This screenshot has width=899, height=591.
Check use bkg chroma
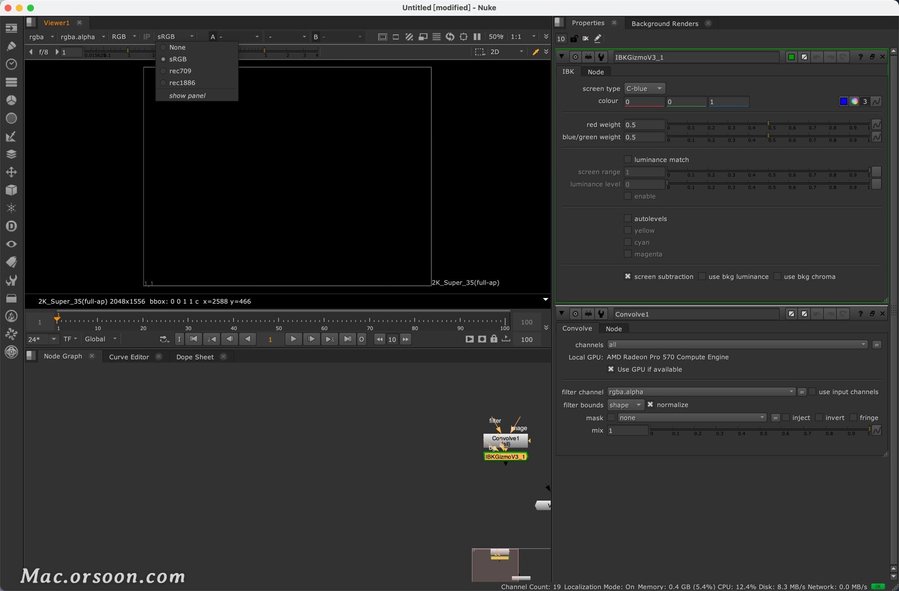click(777, 277)
